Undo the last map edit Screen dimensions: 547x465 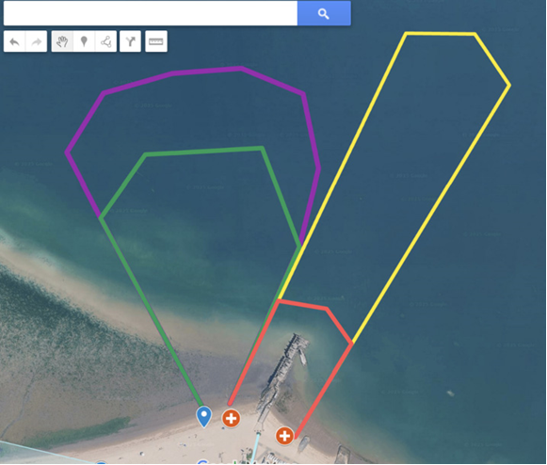coord(14,41)
